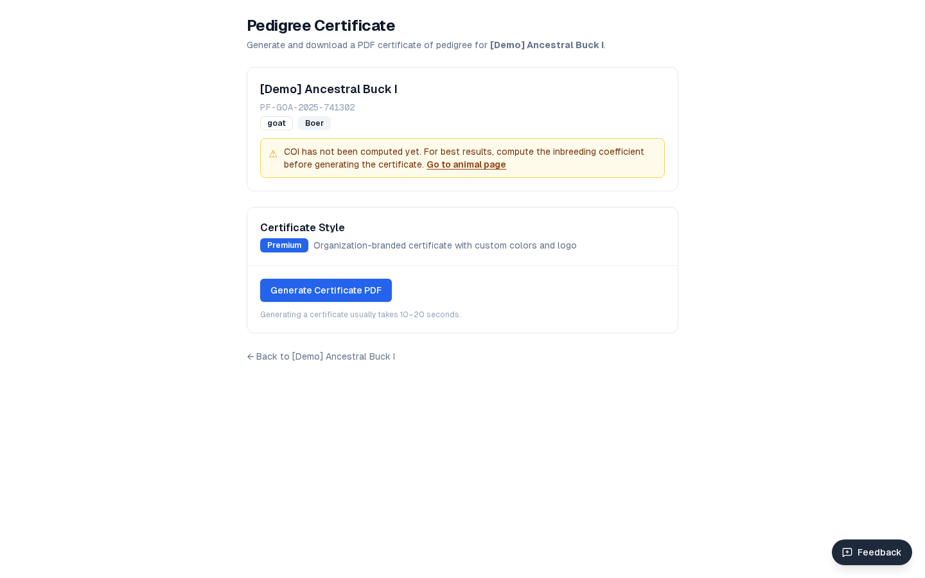The image size is (925, 578).
Task: Open the Pedigree Certificate page heading
Action: (x=321, y=26)
